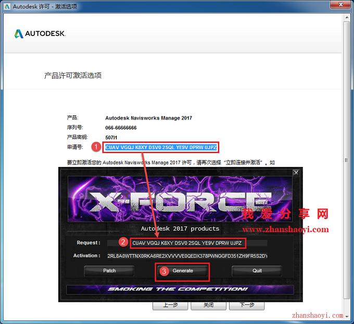Close the Autodesk license window
Image resolution: width=354 pixels, height=324 pixels.
[340, 5]
